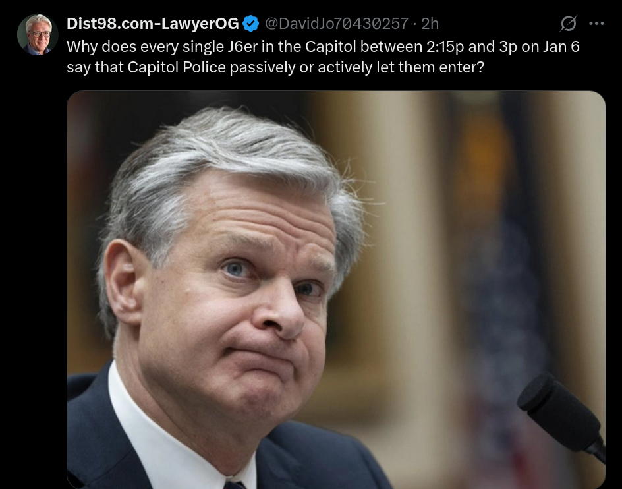Click the blue verified checkmark badge

(250, 24)
